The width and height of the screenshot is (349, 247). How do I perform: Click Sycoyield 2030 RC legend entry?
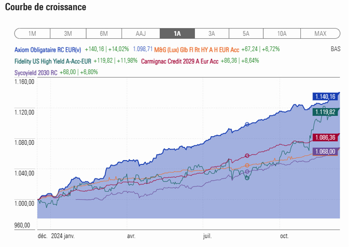click(x=36, y=72)
